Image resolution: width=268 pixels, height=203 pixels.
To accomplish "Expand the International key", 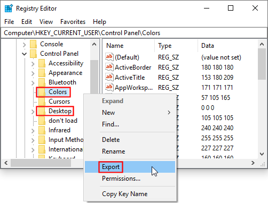I will tap(33, 150).
